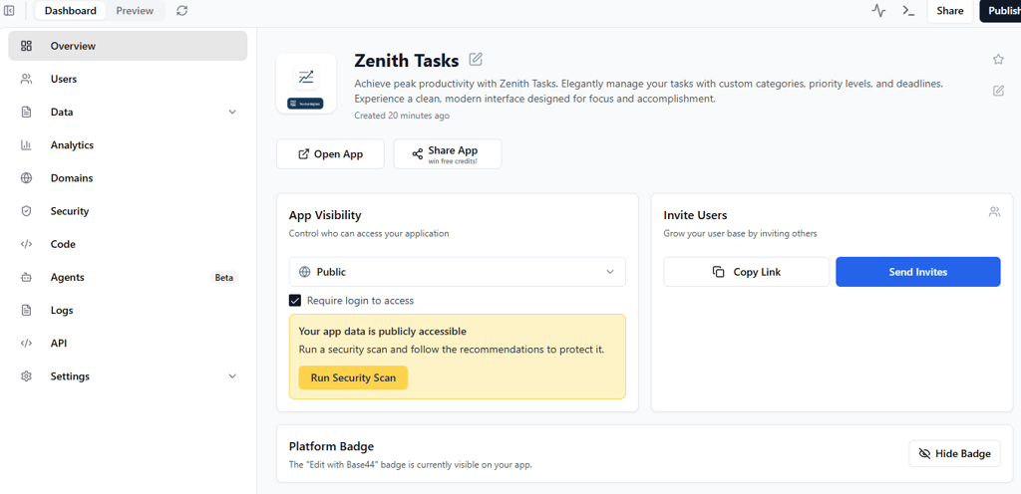Edit app name with pencil icon
This screenshot has height=494, width=1021.
coord(476,60)
